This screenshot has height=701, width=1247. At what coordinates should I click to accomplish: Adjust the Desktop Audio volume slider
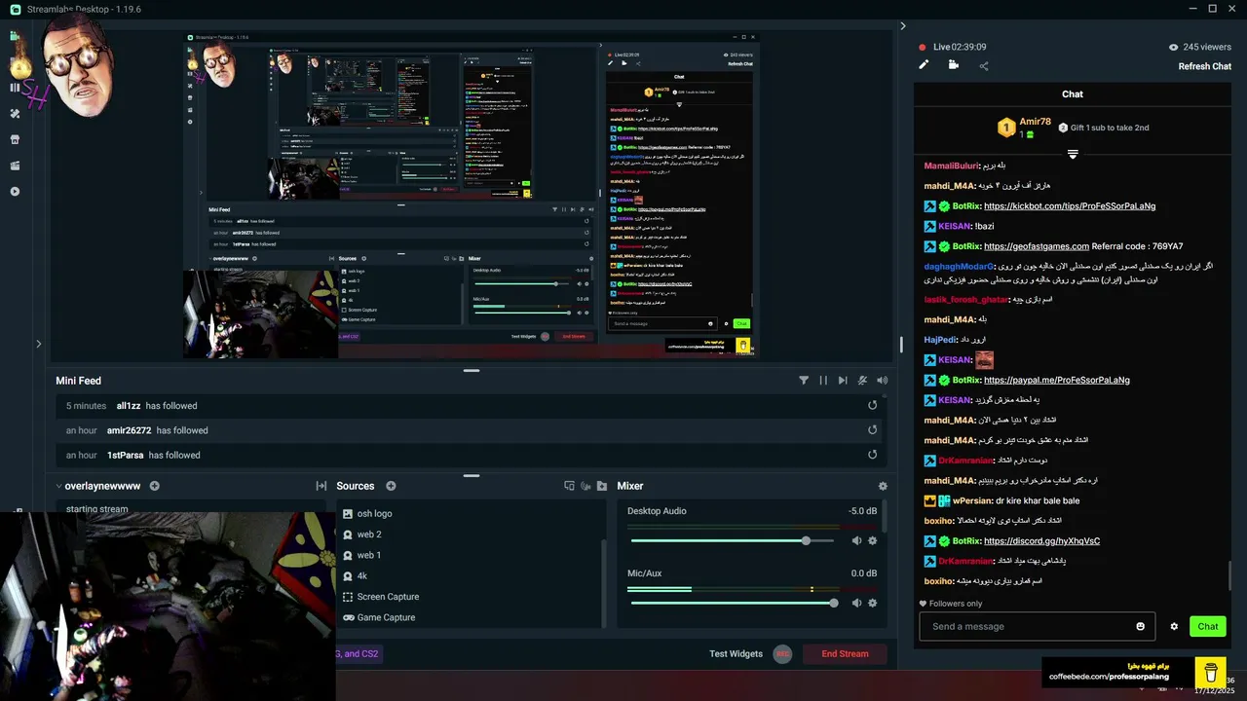(735, 540)
